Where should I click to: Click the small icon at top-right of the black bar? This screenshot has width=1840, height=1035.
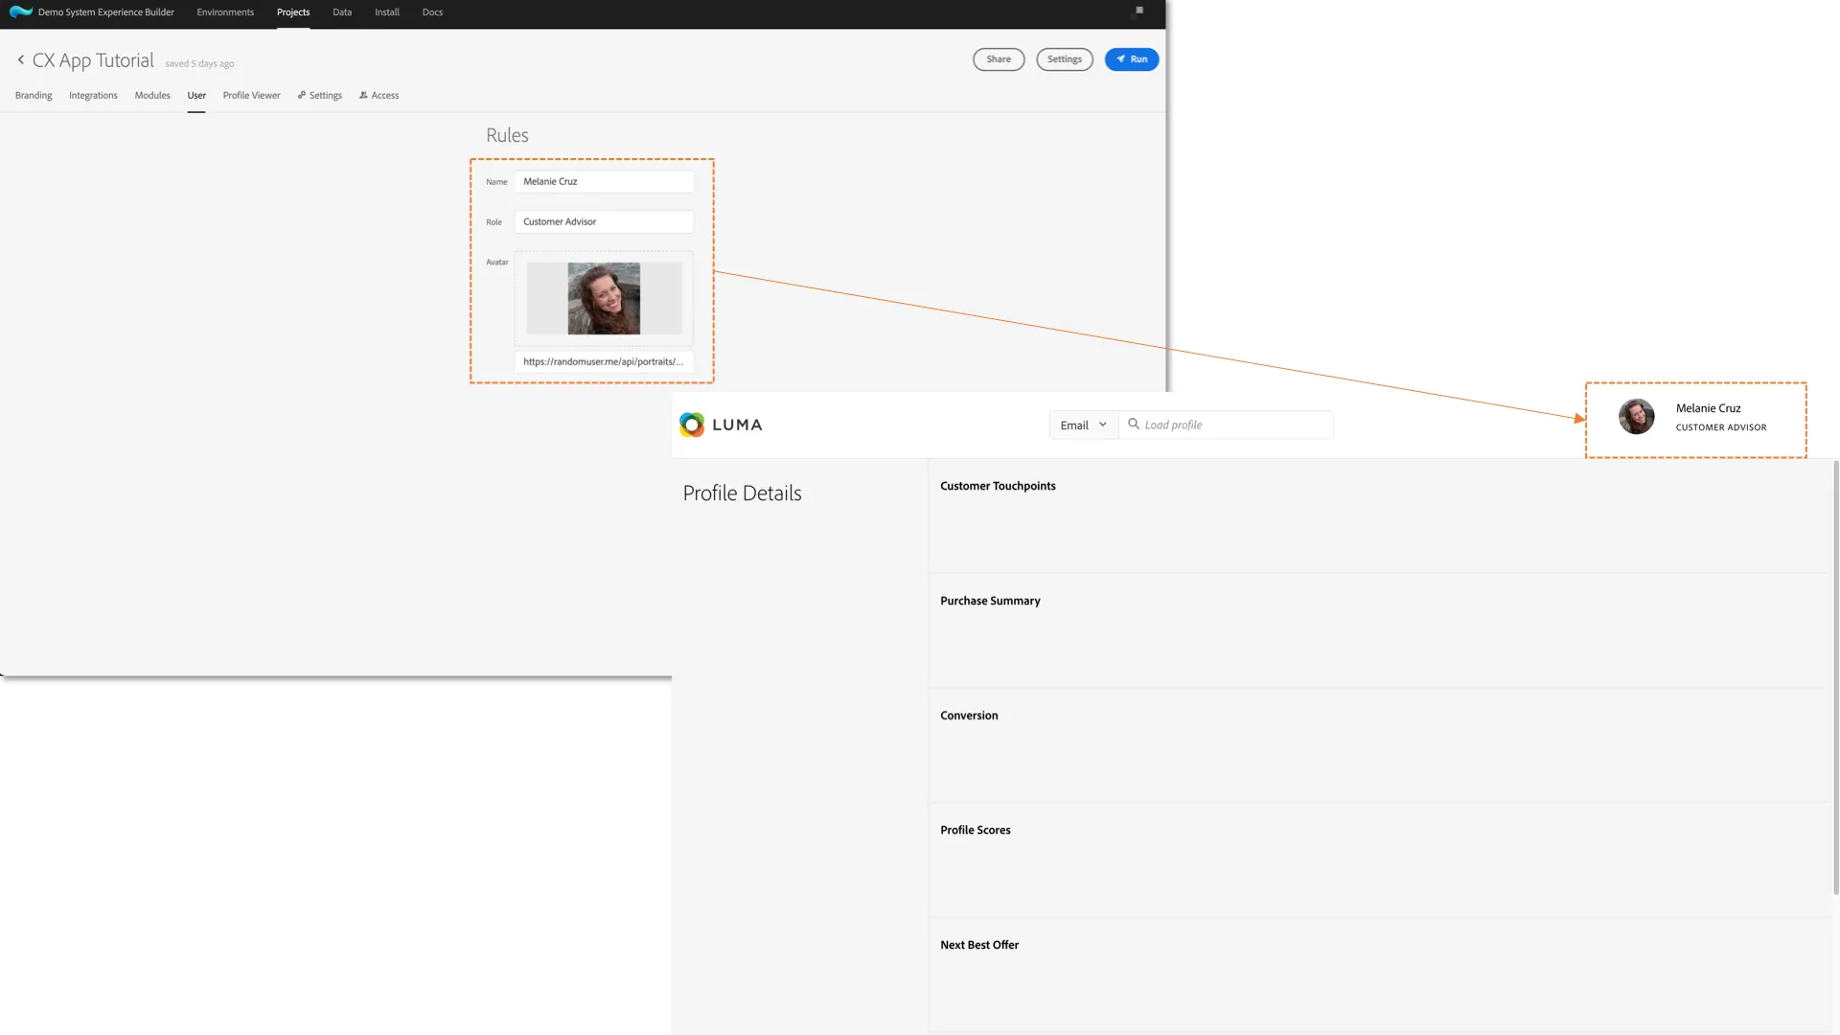[x=1138, y=11]
